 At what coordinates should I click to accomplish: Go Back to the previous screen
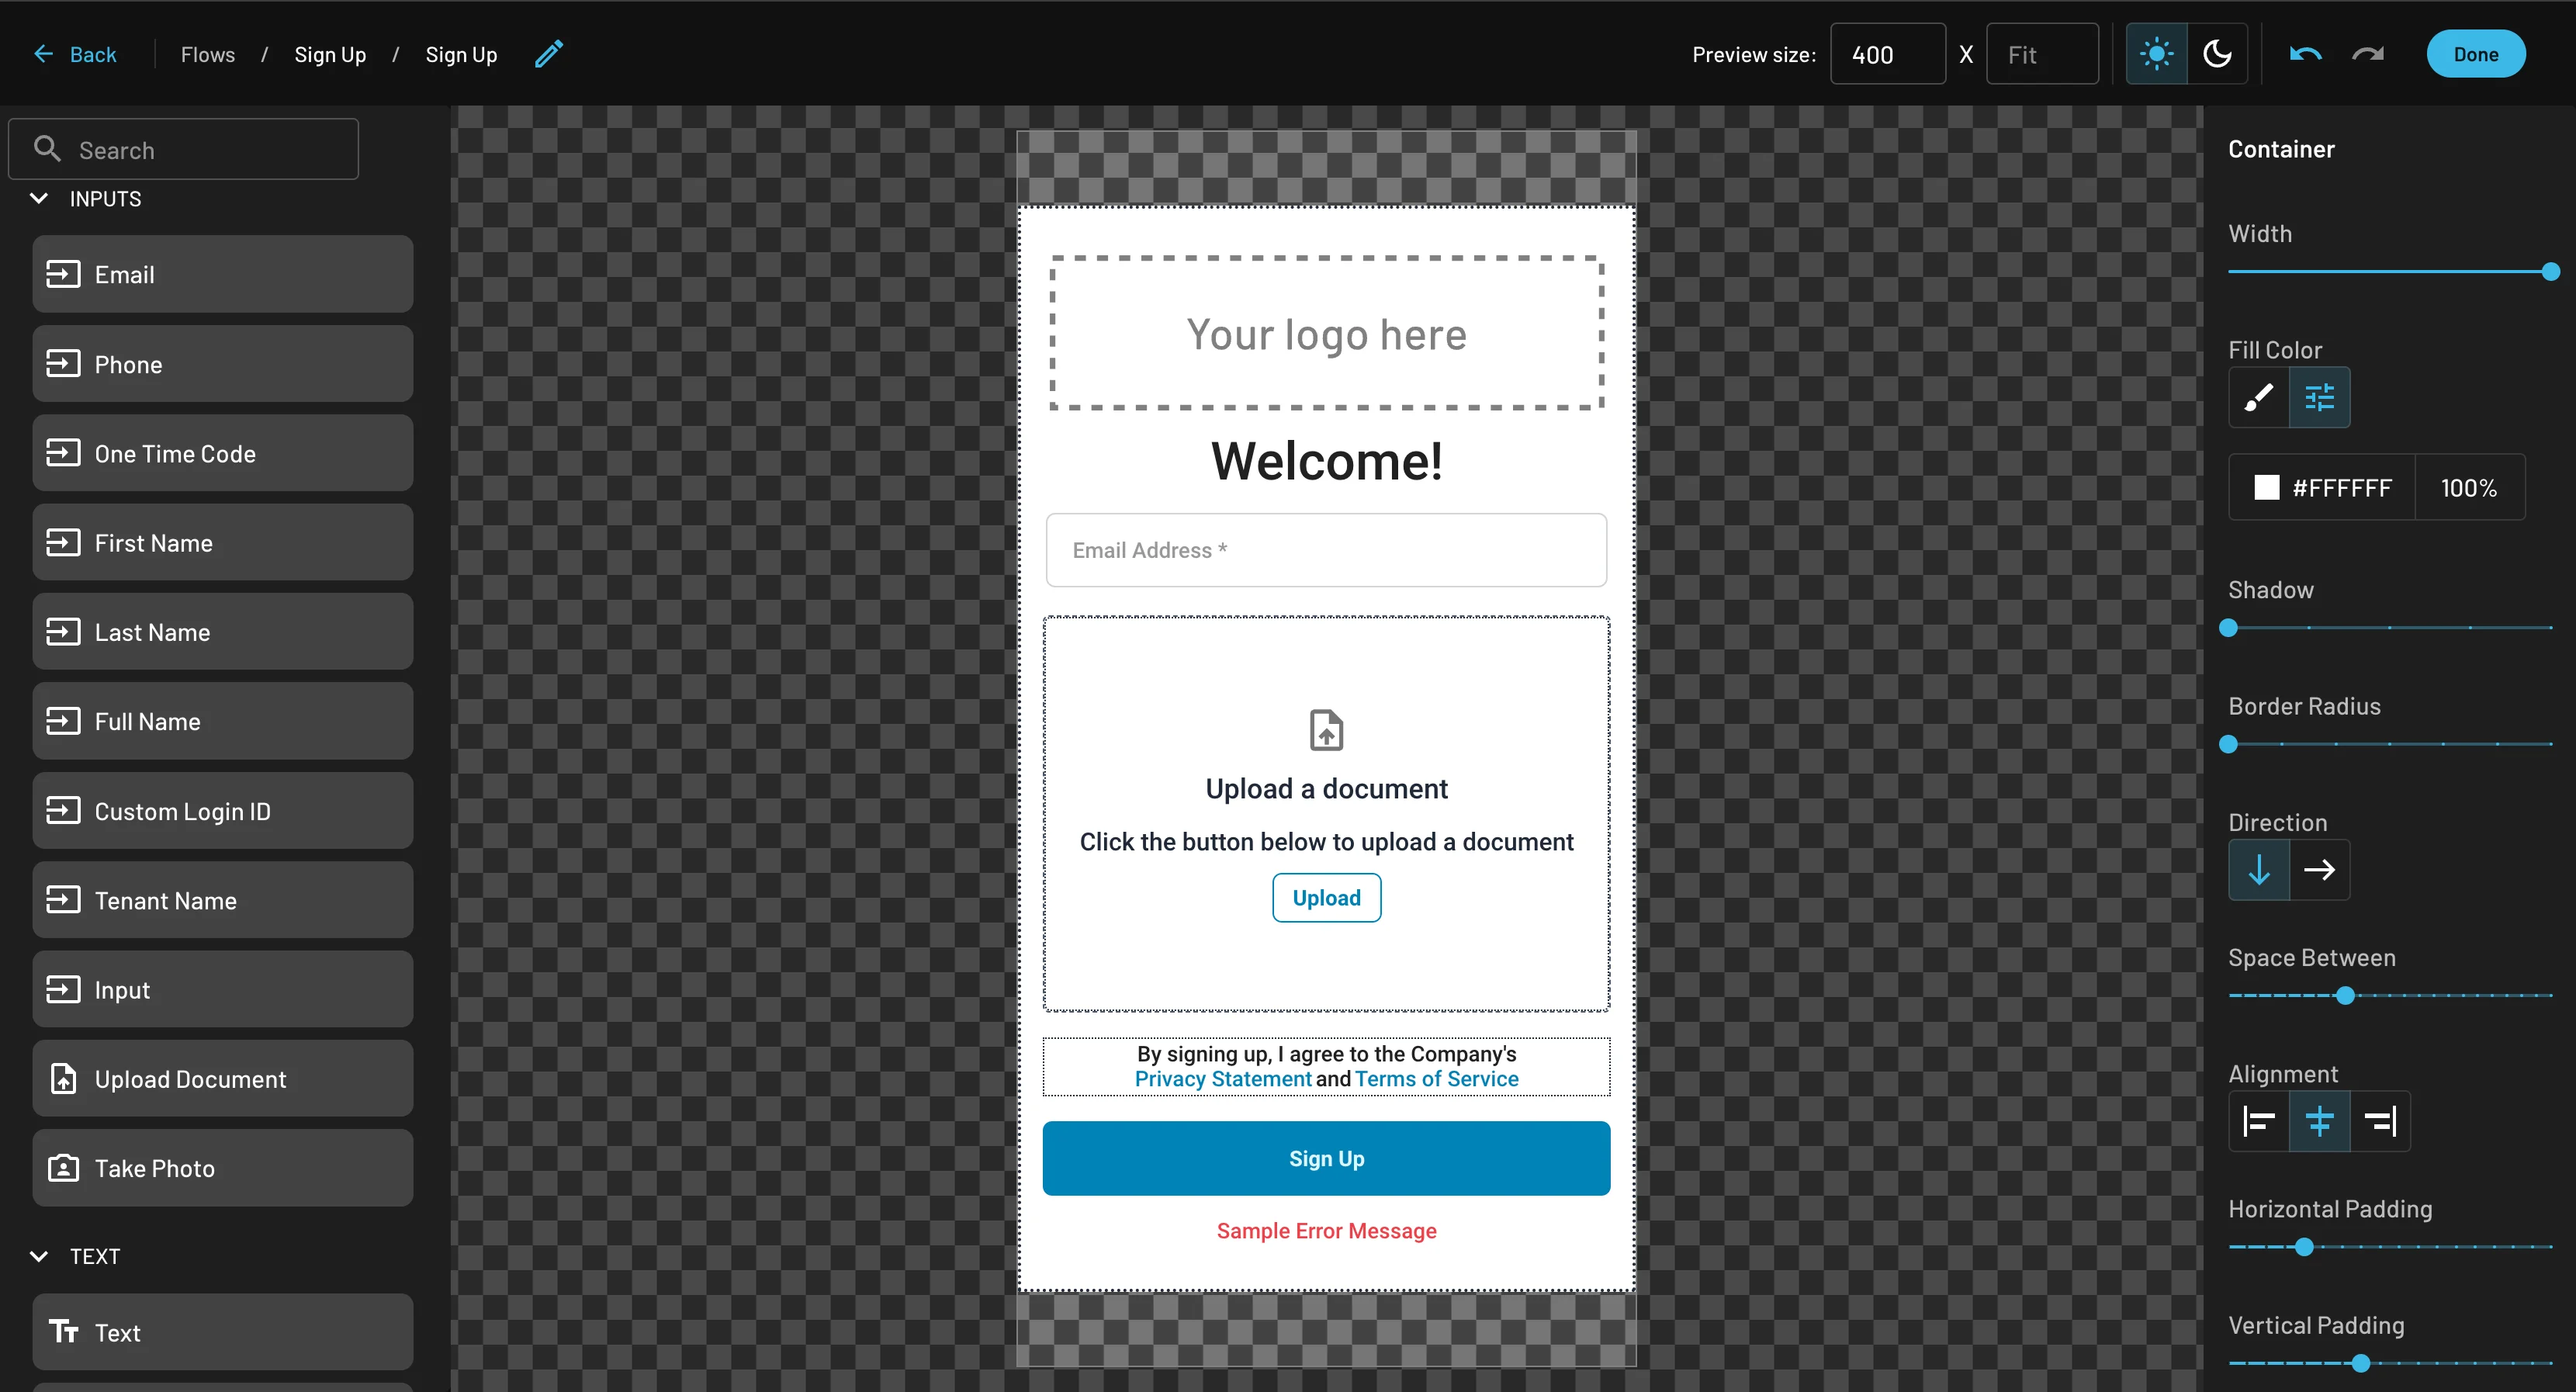pos(75,53)
